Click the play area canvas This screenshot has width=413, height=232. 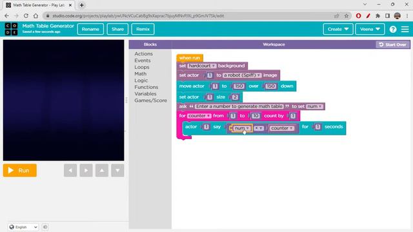(63, 101)
